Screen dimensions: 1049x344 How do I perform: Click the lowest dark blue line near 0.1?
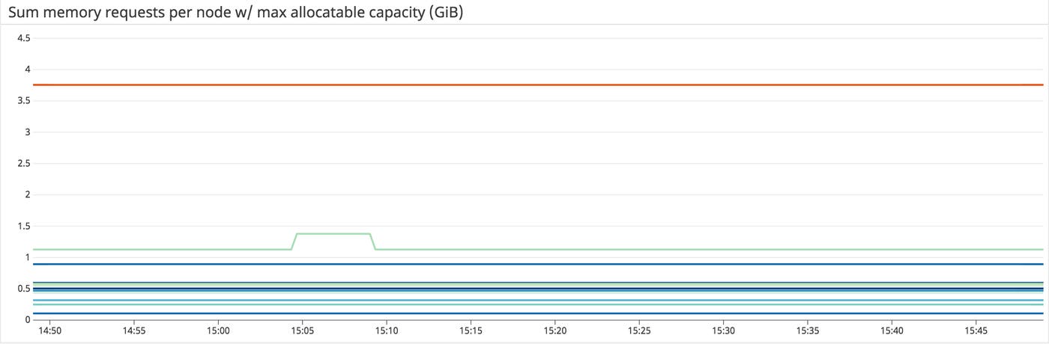tap(524, 313)
